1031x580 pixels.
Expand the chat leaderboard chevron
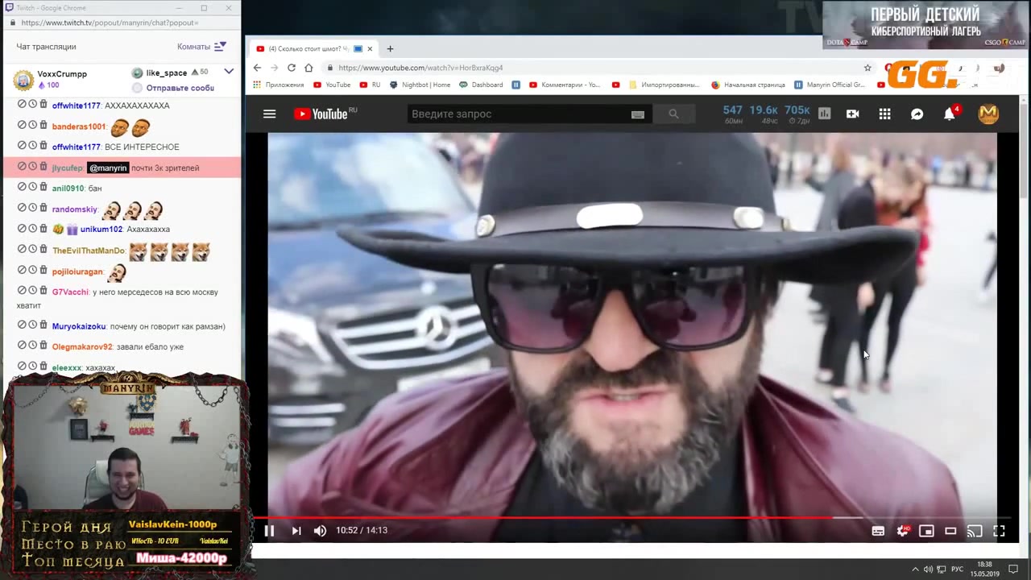click(229, 72)
